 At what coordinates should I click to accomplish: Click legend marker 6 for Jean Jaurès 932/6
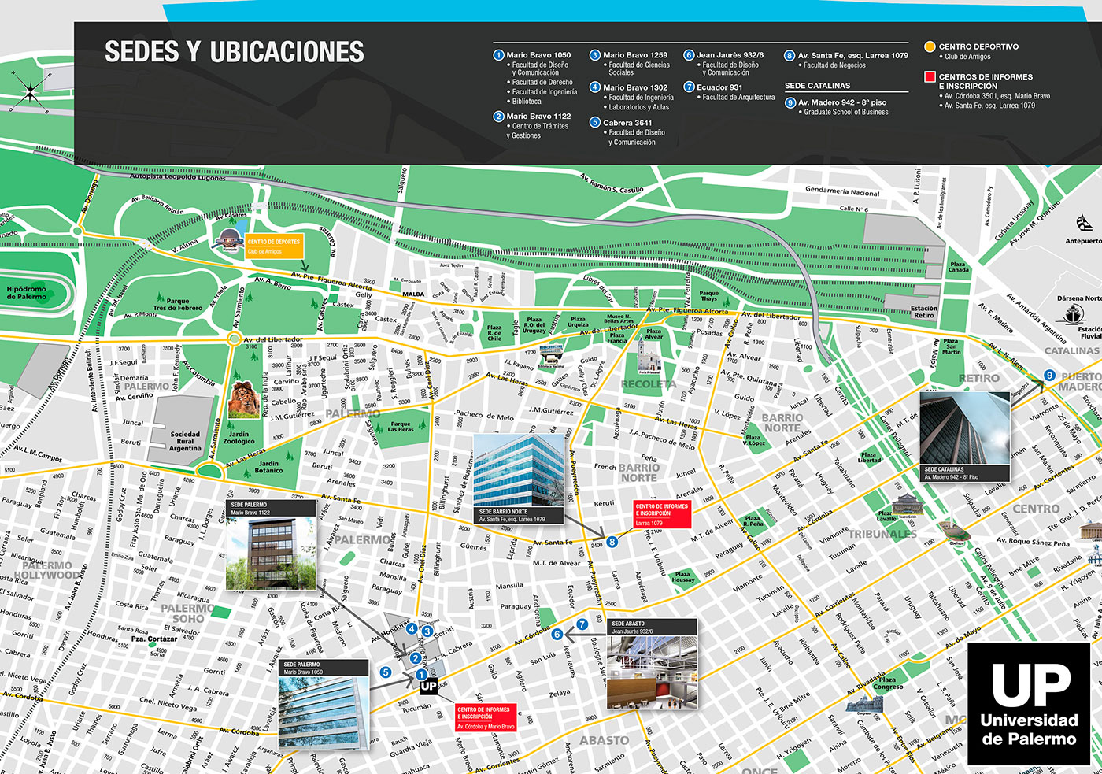(689, 55)
